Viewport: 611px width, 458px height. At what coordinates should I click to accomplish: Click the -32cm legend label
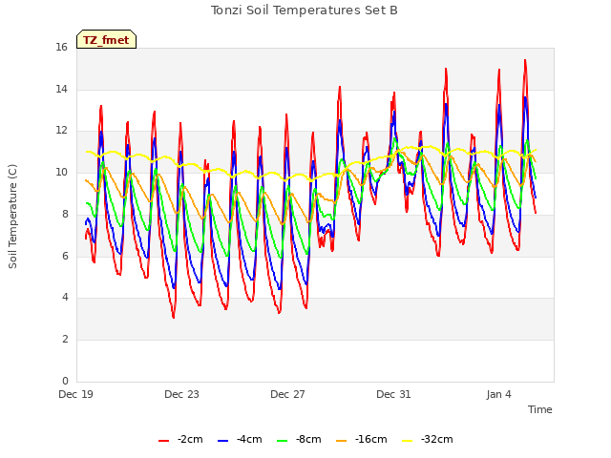437,439
